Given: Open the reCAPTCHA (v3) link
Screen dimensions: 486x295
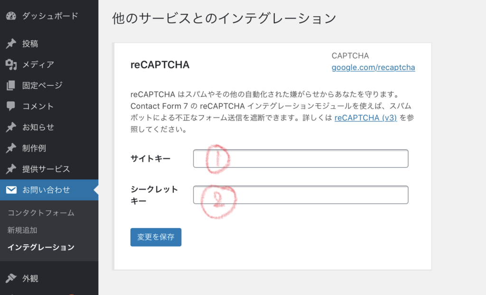Looking at the screenshot, I should click(x=366, y=118).
